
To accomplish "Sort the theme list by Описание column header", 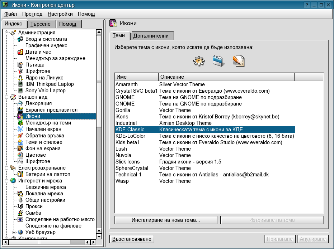I will pos(226,77).
